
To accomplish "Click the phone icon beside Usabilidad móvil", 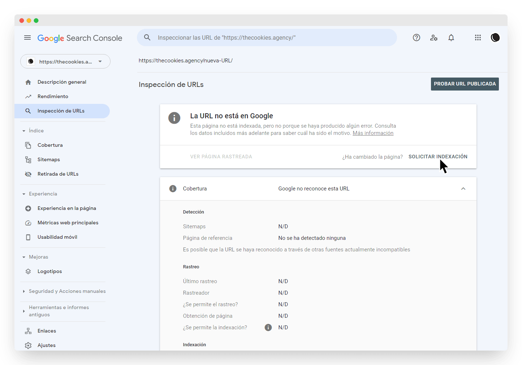I will (28, 237).
